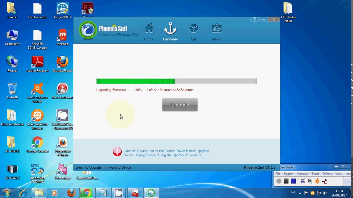Open the Windows Start menu
This screenshot has height=198, width=353.
click(7, 193)
